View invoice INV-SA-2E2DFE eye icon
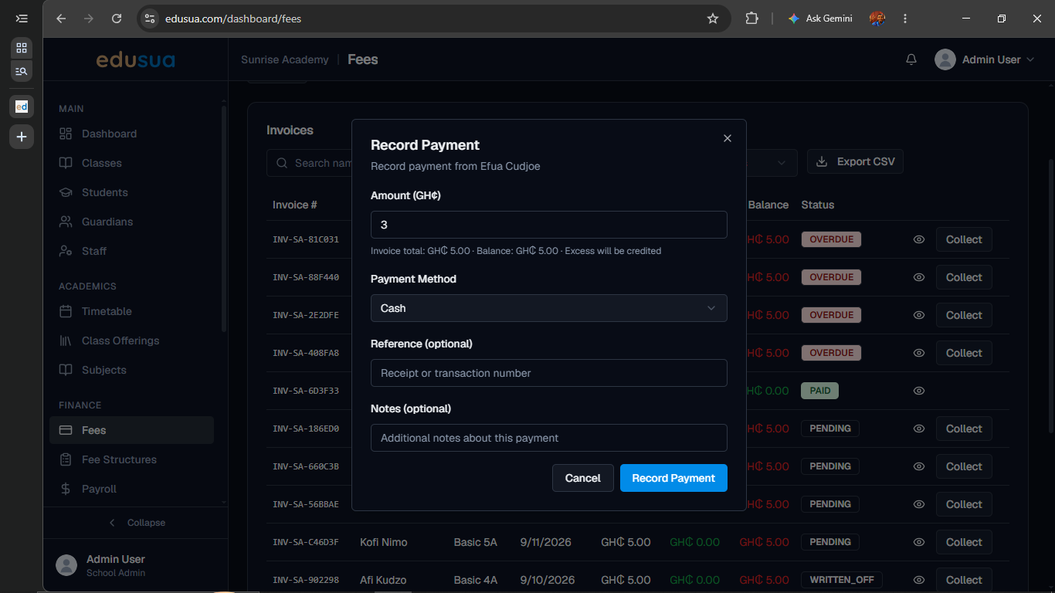Image resolution: width=1055 pixels, height=593 pixels. (919, 315)
